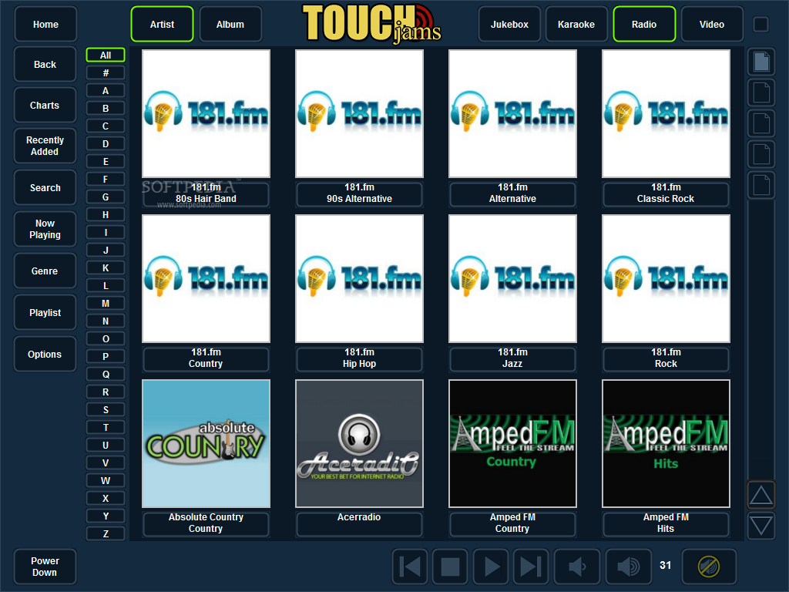Open the Acerradio station thumbnail

pos(359,443)
